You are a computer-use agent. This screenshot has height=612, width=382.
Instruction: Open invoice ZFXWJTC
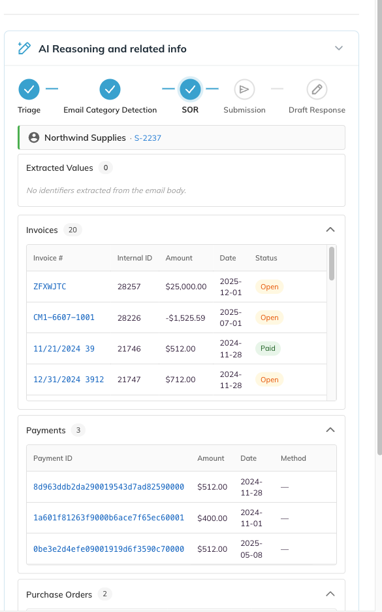[x=50, y=287]
